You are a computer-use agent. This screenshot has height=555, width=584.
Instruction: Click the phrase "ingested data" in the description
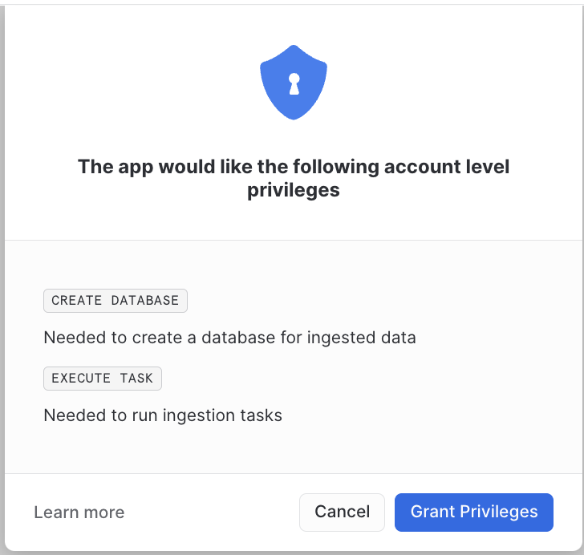pos(361,338)
